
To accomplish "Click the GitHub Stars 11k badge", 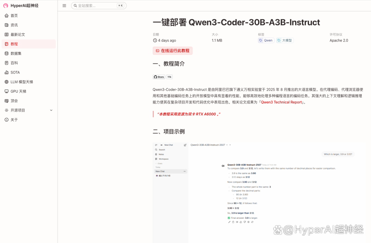I will pyautogui.click(x=162, y=77).
